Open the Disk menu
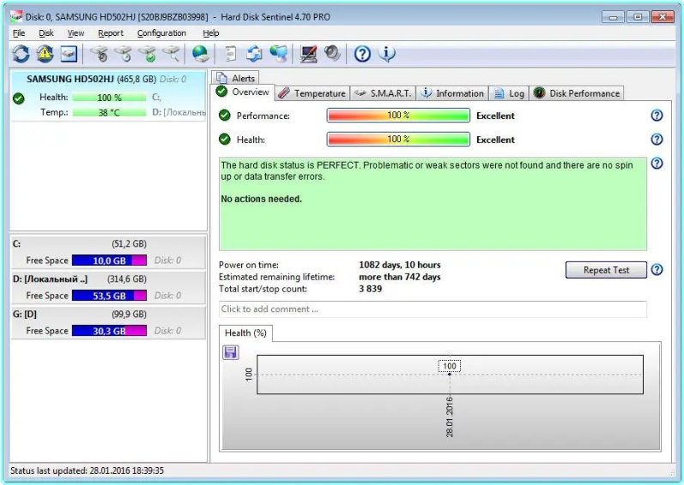The image size is (684, 485). click(x=46, y=33)
